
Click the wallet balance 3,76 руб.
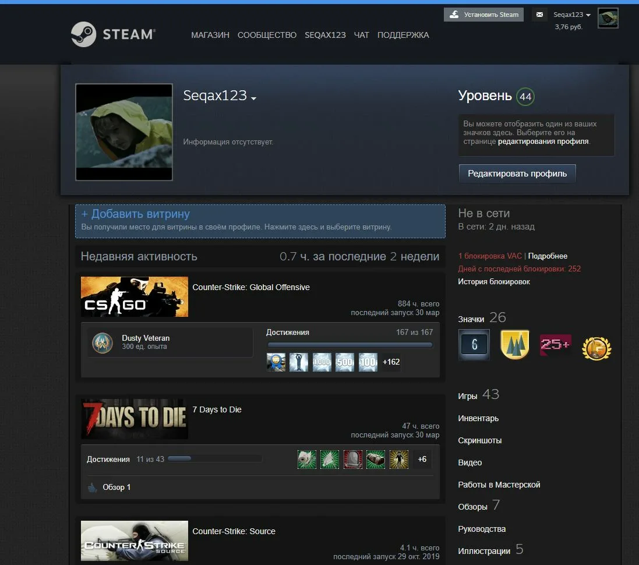pyautogui.click(x=569, y=27)
